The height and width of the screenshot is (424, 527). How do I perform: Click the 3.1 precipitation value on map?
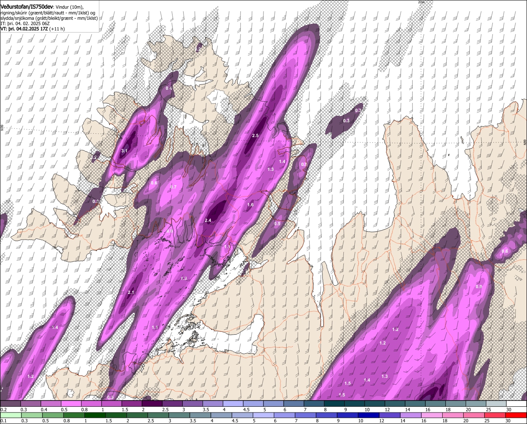[x=124, y=151]
